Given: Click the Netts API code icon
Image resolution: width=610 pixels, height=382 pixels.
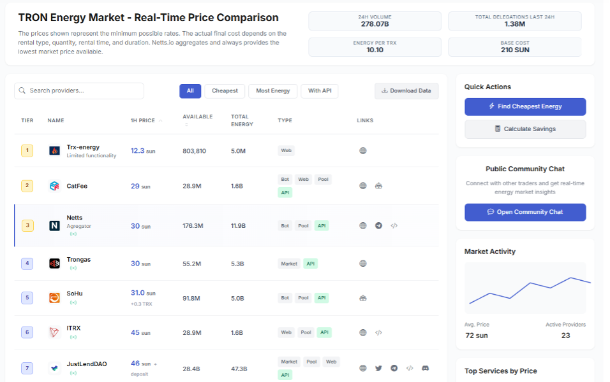Looking at the screenshot, I should pos(394,225).
